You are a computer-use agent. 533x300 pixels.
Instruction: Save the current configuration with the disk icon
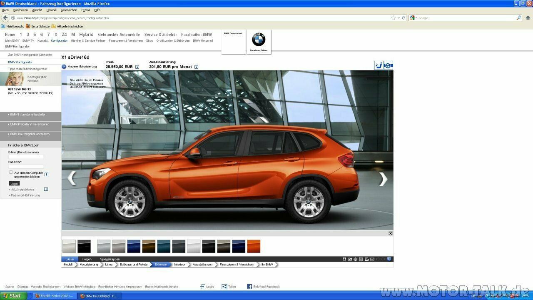pos(344,259)
